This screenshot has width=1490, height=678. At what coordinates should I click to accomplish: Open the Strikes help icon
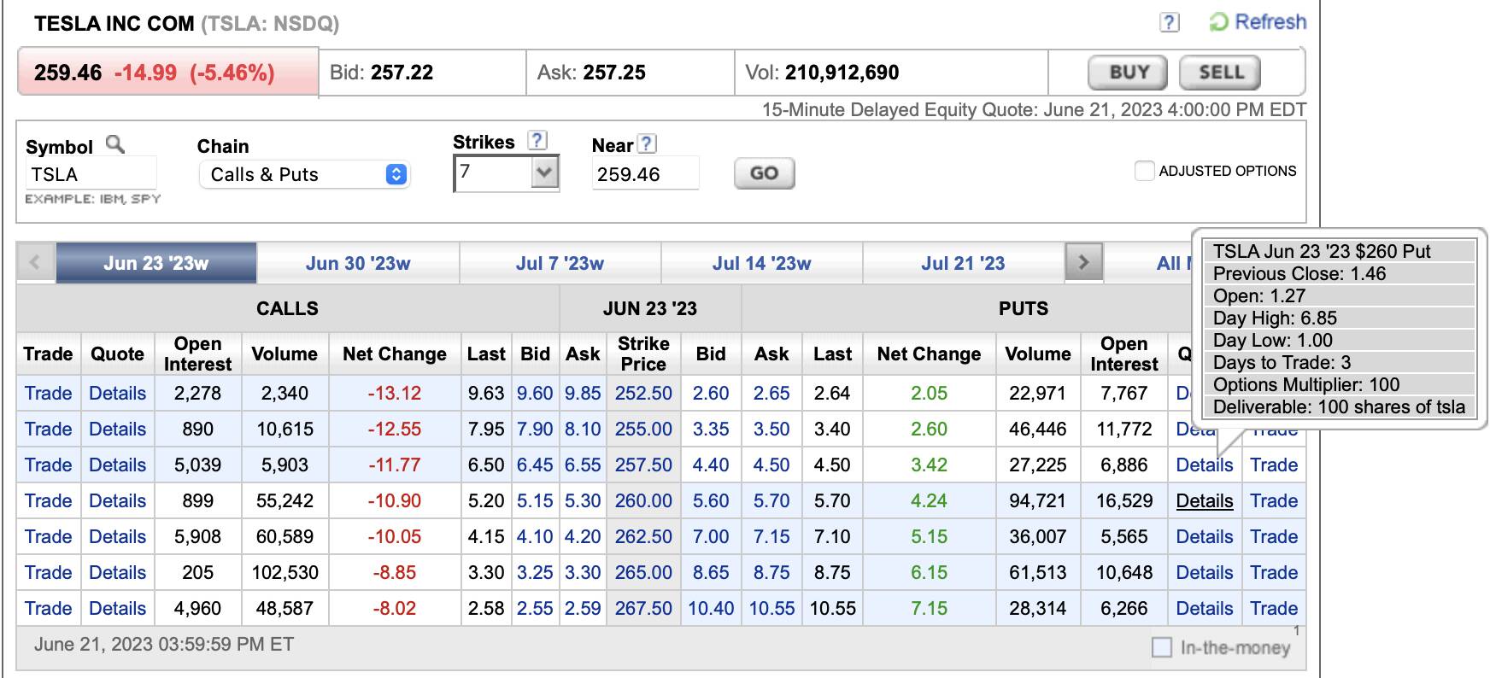537,141
